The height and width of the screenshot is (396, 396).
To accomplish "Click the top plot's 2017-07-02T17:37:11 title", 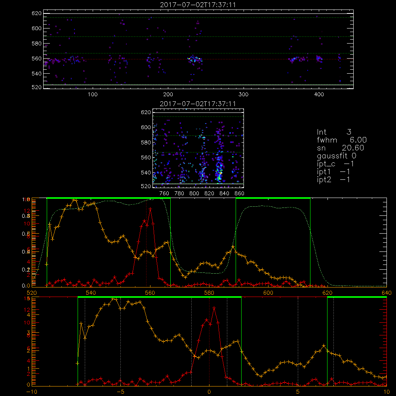I will (x=198, y=5).
